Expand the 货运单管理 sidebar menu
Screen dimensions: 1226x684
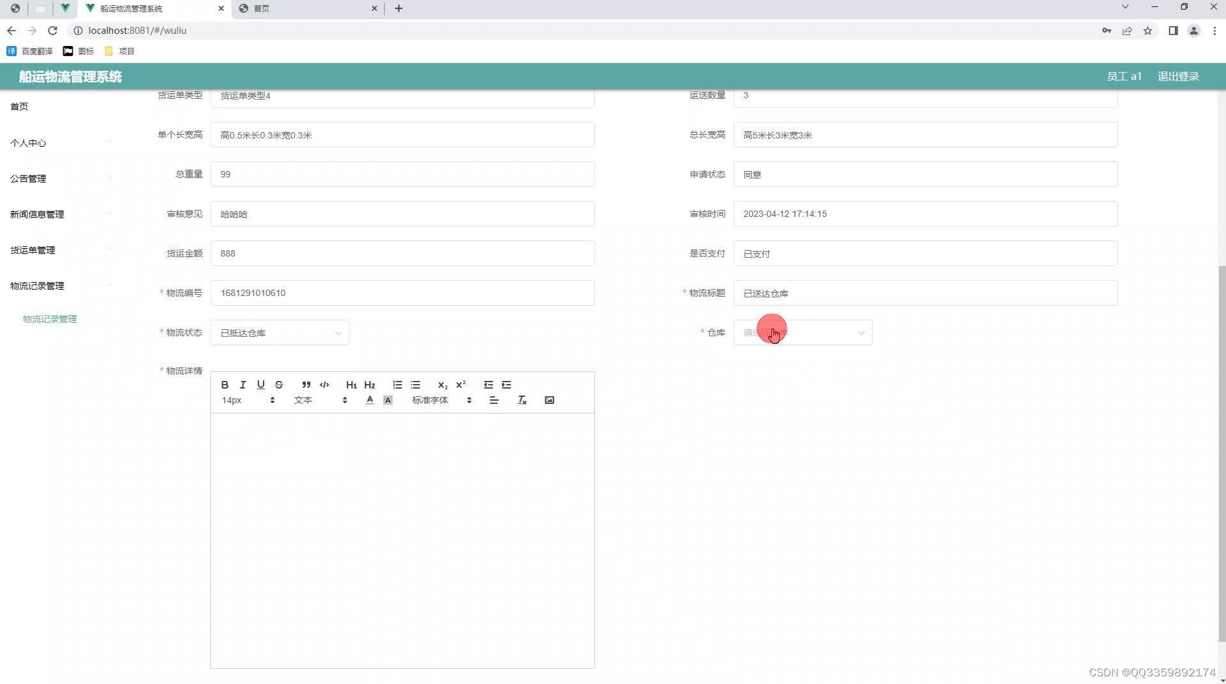(61, 250)
